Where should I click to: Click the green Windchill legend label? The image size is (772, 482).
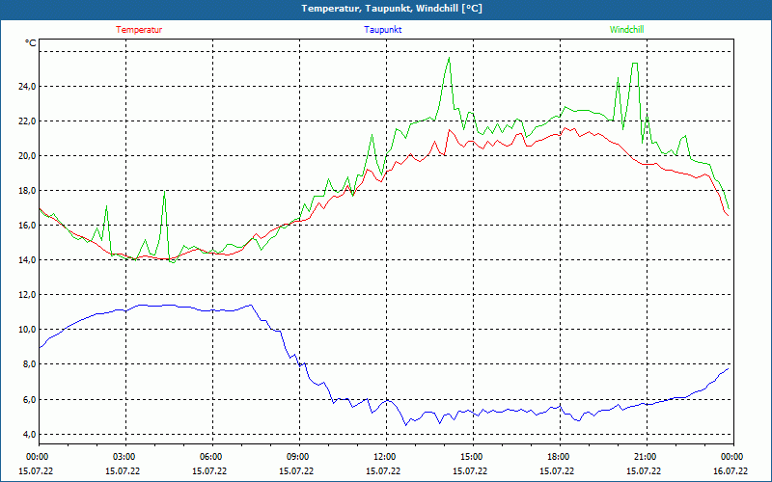[627, 30]
